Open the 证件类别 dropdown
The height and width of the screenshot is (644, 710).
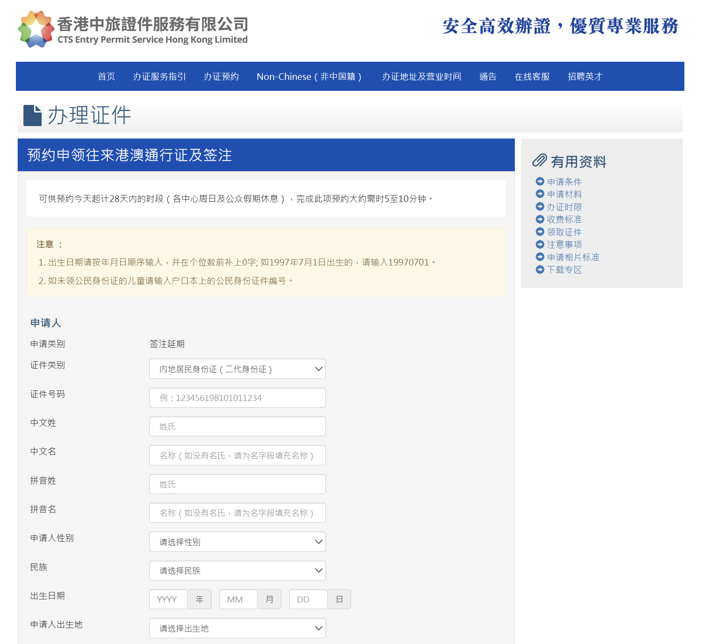point(237,369)
